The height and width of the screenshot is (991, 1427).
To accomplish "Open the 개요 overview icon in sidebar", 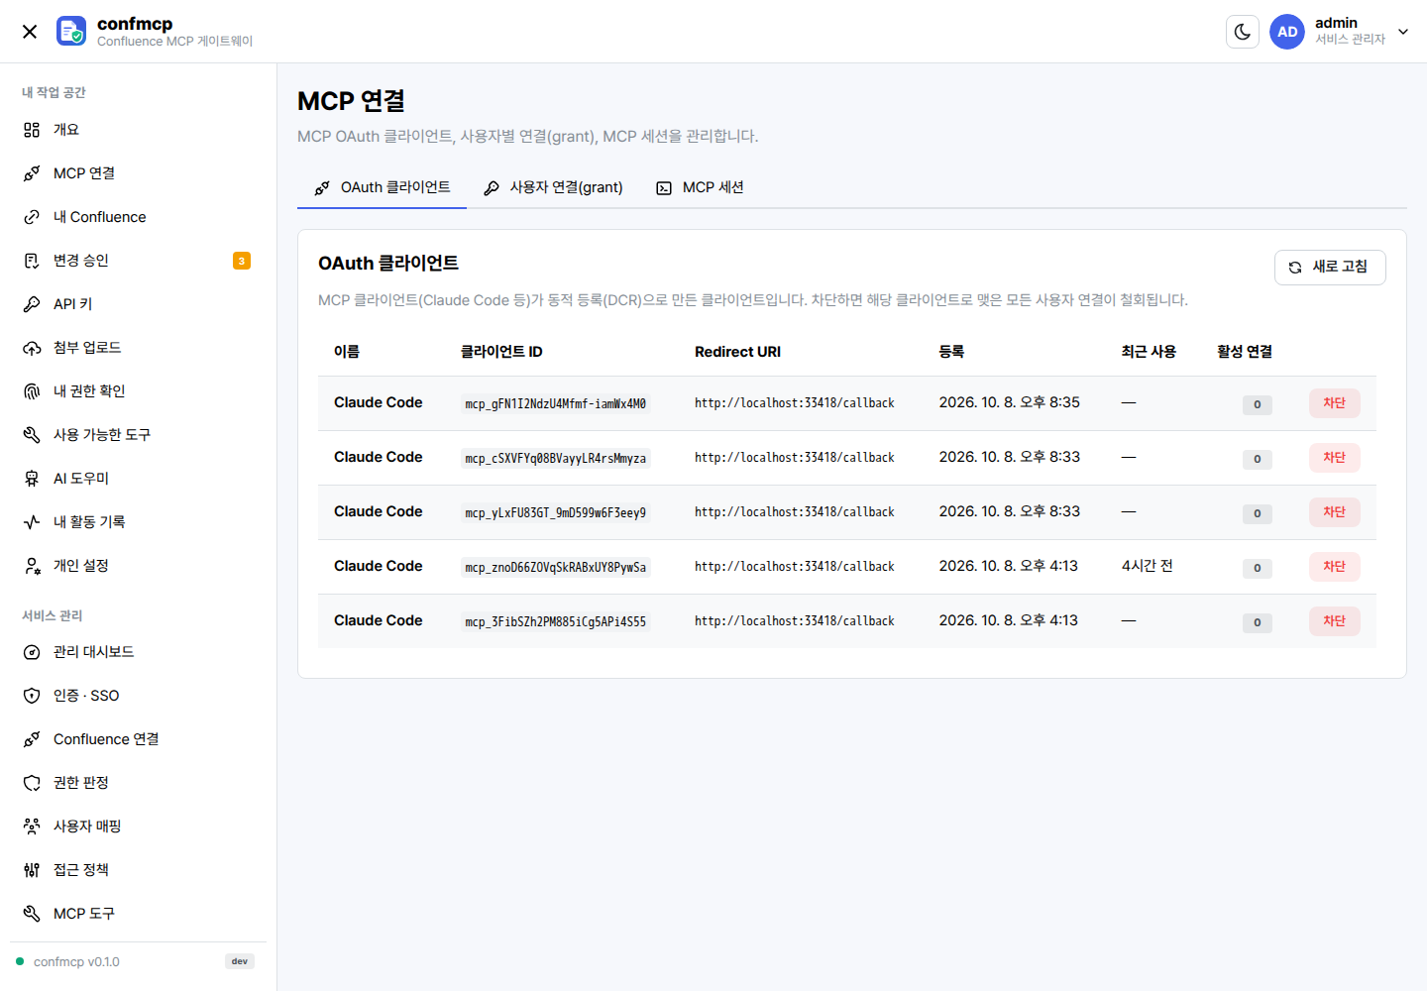I will click(32, 130).
